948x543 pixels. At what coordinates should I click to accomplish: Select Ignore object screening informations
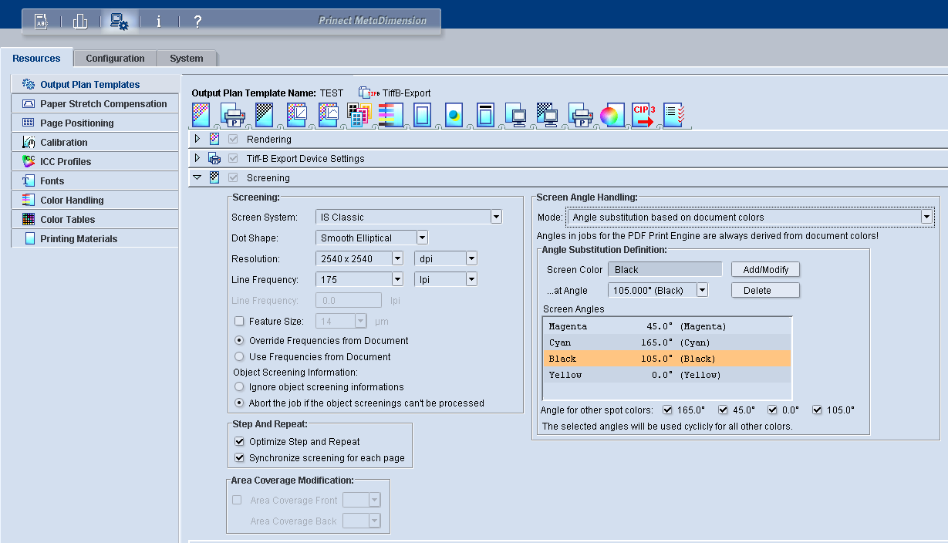239,386
